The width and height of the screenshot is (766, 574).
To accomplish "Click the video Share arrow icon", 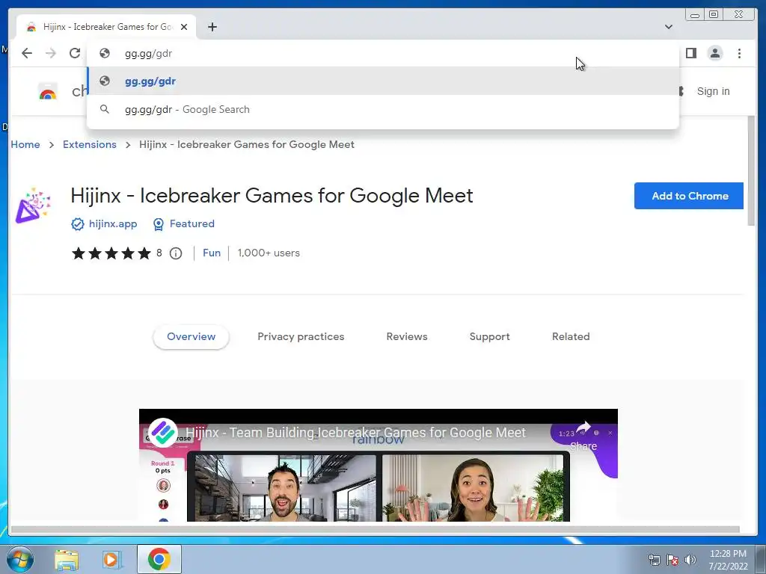I will [583, 428].
